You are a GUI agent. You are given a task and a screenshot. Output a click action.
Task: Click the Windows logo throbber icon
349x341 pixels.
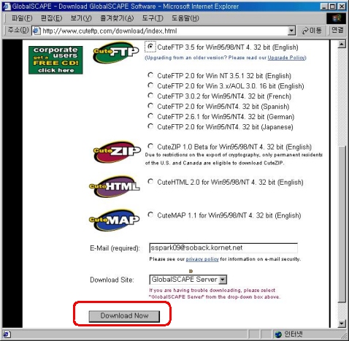(337, 18)
